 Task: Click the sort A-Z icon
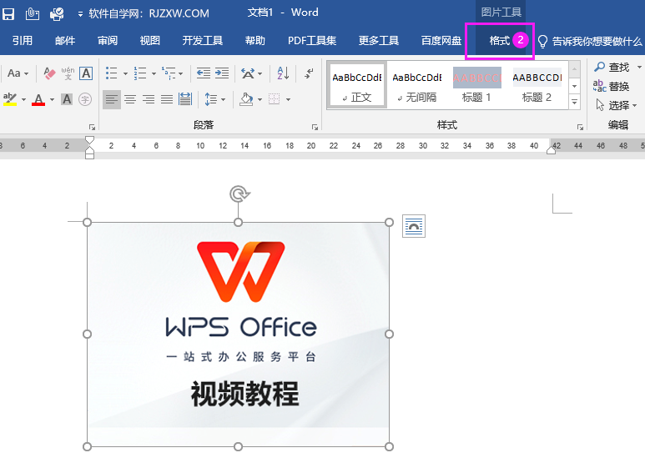[283, 73]
